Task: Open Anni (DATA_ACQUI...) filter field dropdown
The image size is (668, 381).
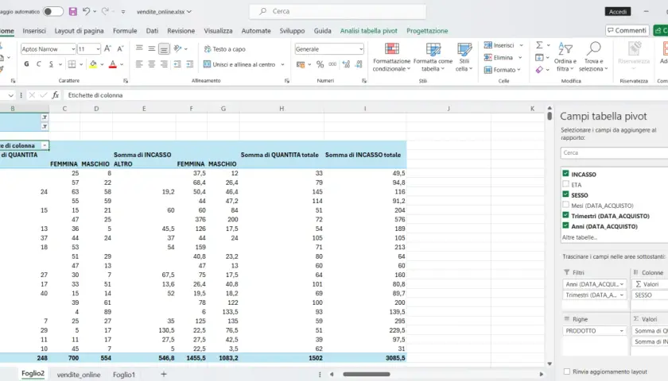Action: pos(622,284)
